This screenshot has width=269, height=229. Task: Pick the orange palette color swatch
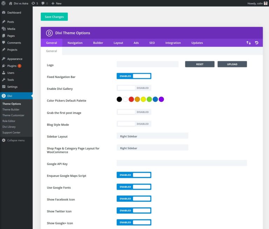137,99
